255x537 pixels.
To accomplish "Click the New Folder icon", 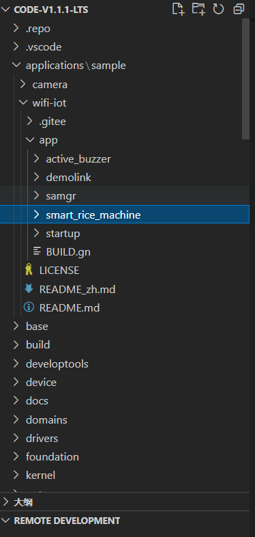I will 198,9.
